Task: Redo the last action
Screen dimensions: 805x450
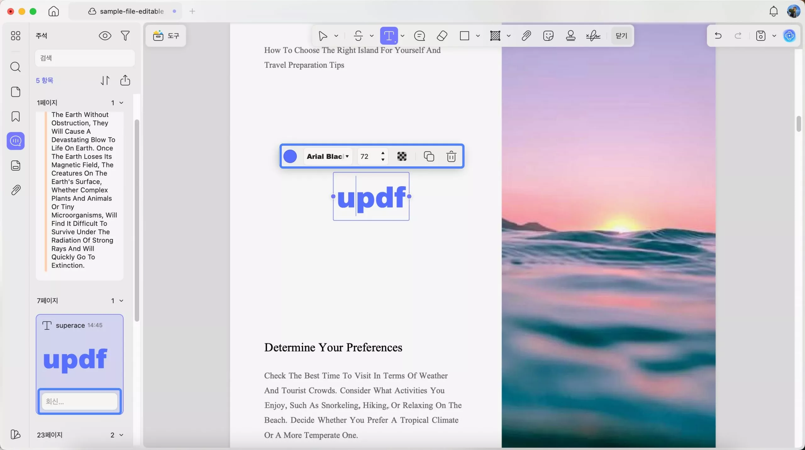Action: point(738,36)
